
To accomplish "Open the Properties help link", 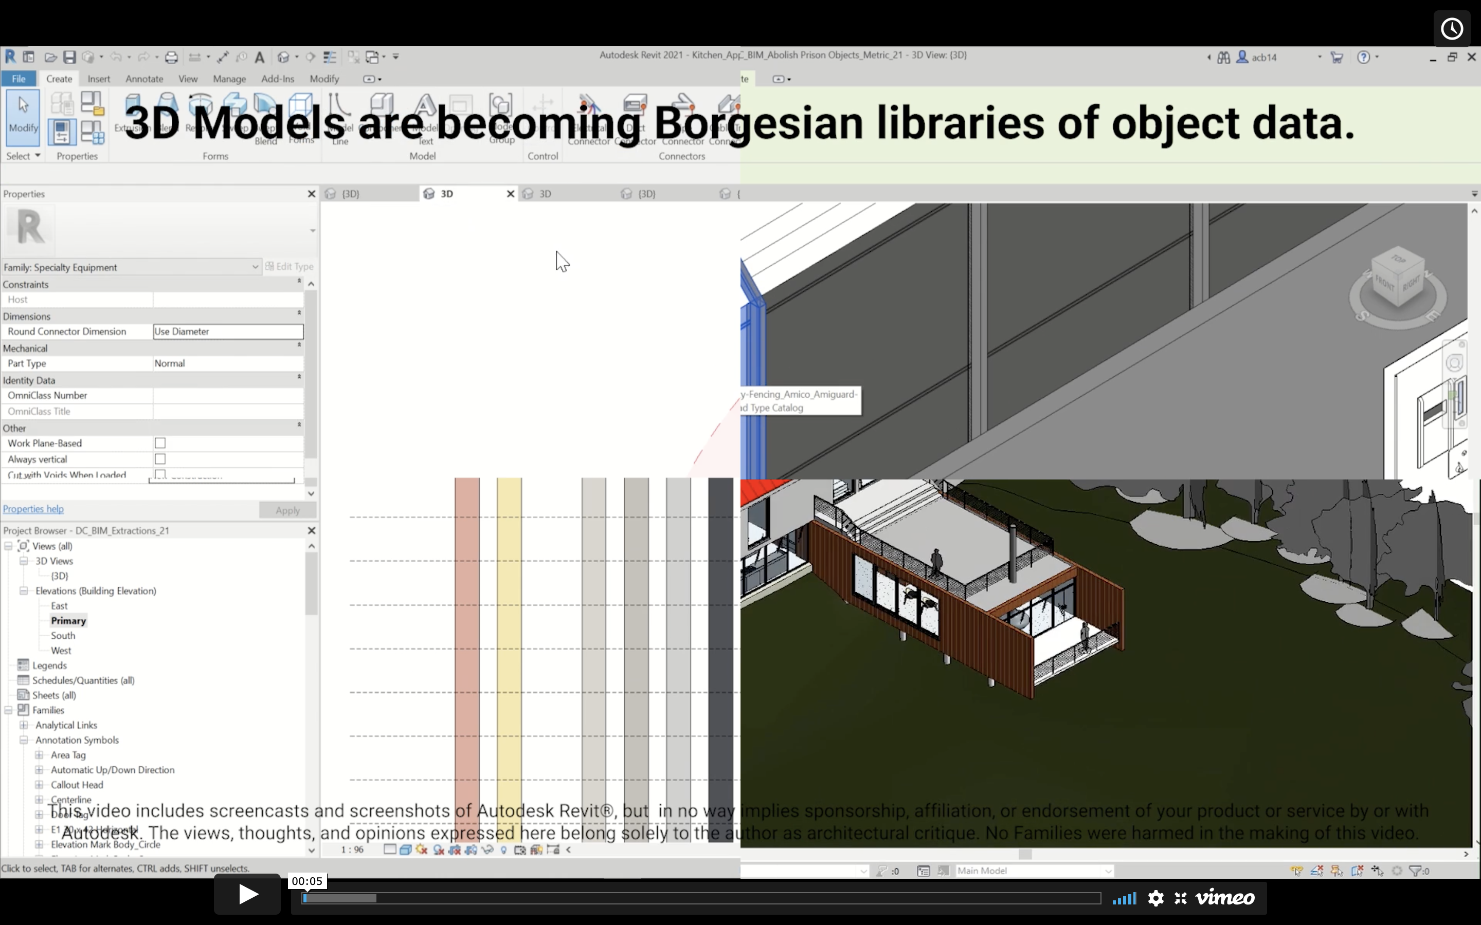I will (33, 509).
